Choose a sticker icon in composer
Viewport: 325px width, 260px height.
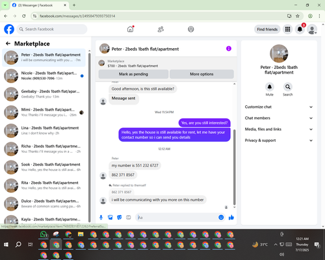click(x=120, y=217)
